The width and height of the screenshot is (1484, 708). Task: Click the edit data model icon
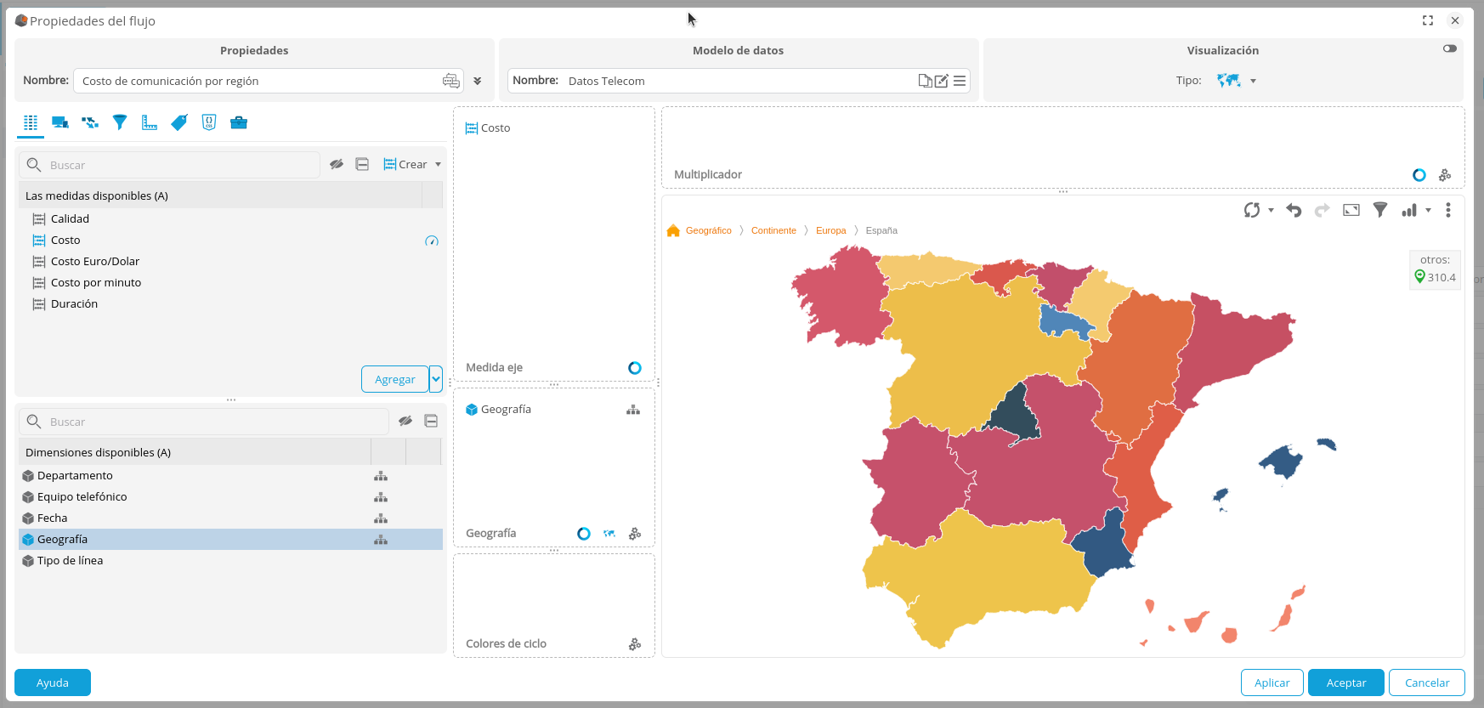point(942,81)
